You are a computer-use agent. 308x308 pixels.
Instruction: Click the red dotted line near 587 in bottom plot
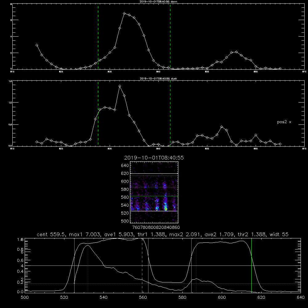coord(196,265)
